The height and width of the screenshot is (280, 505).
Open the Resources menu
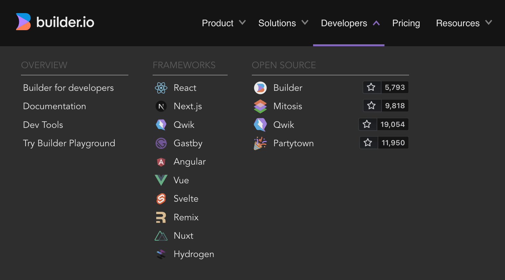tap(464, 23)
